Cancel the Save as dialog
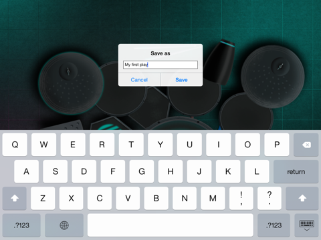 click(x=139, y=80)
